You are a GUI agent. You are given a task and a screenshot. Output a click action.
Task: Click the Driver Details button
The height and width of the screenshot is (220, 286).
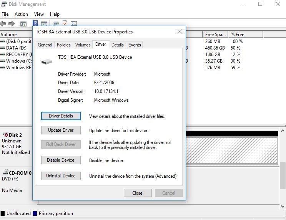pyautogui.click(x=61, y=116)
